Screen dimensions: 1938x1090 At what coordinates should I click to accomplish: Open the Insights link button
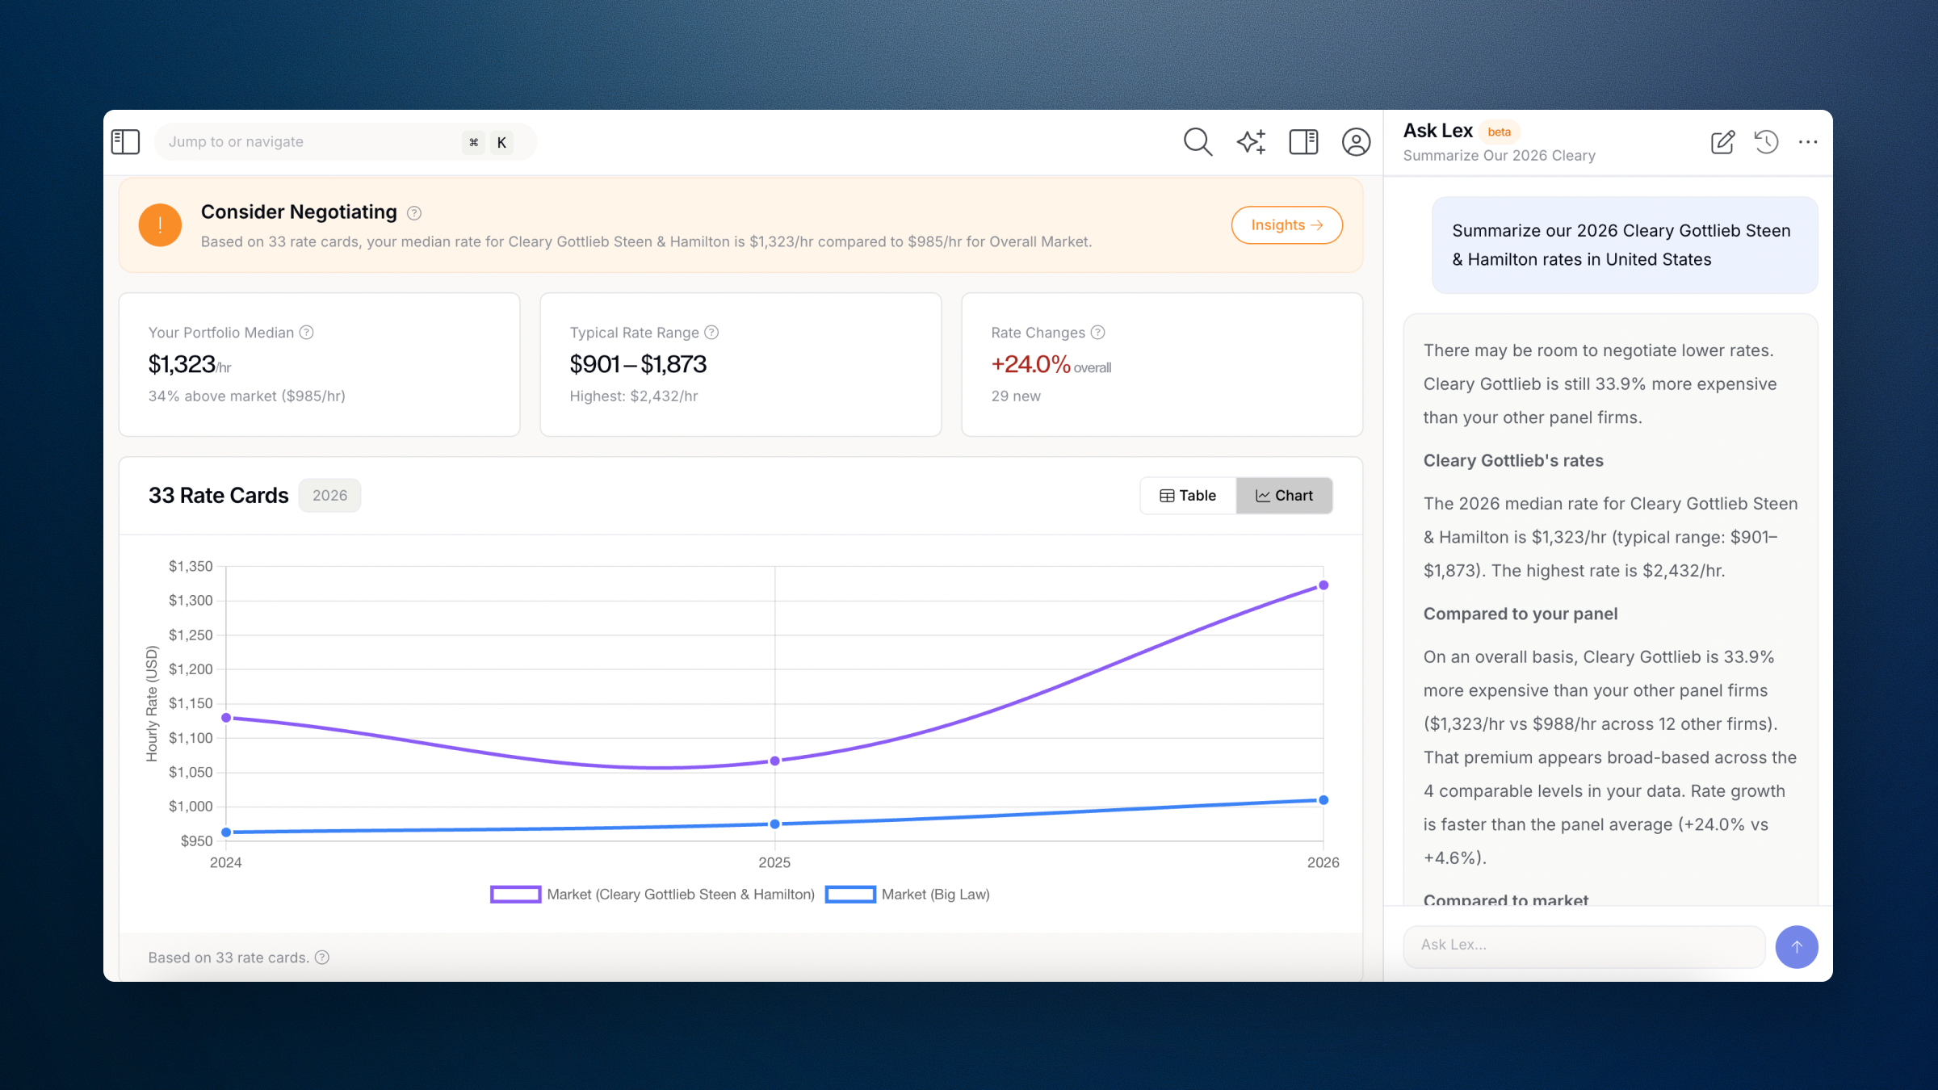(1286, 225)
